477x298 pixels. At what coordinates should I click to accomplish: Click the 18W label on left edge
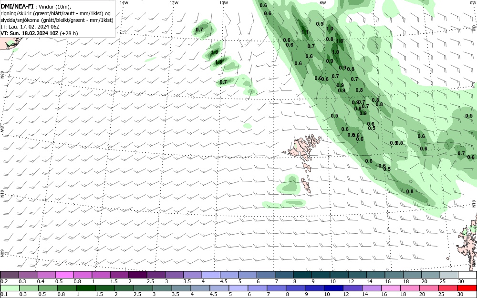(x=2, y=127)
